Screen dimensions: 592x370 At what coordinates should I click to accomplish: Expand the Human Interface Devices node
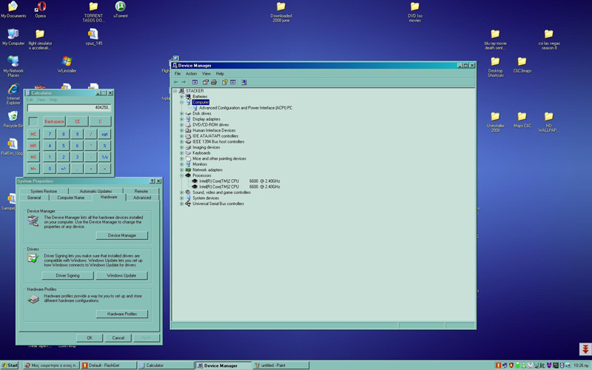181,131
